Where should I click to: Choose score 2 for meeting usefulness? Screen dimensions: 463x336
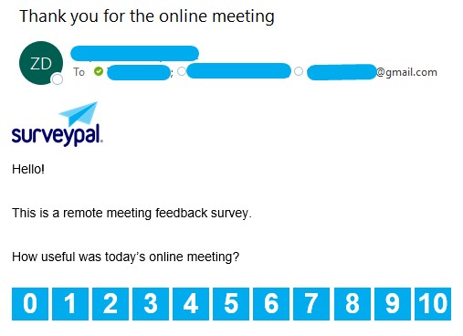[110, 304]
